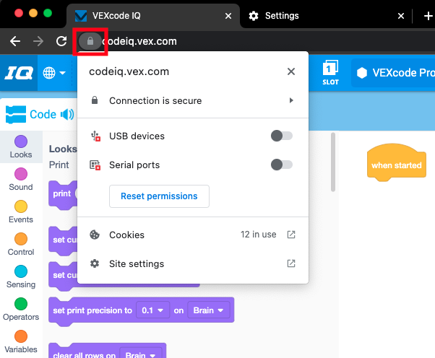
Task: Select the purple Looks category
Action: 21,147
